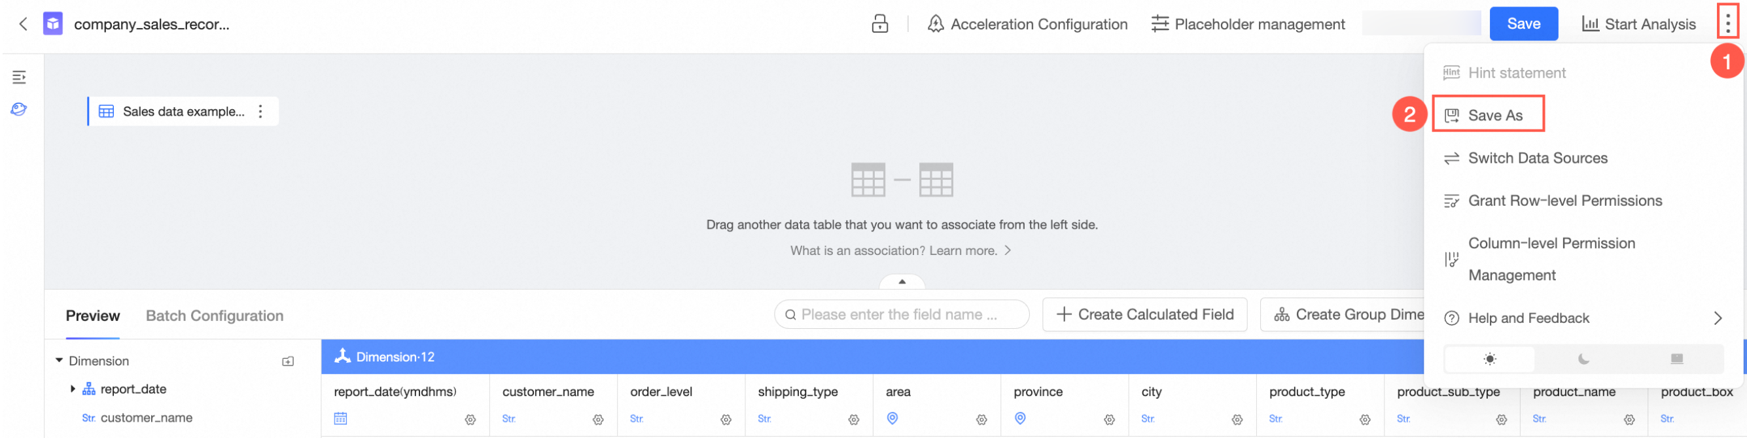Click the back arrow icon
Image resolution: width=1747 pixels, height=438 pixels.
click(x=23, y=24)
